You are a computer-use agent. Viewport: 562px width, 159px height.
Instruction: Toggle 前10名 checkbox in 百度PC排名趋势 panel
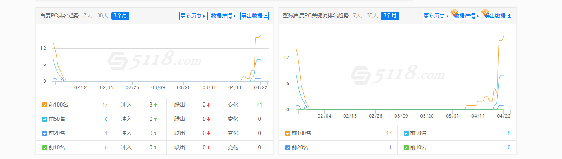click(x=45, y=148)
